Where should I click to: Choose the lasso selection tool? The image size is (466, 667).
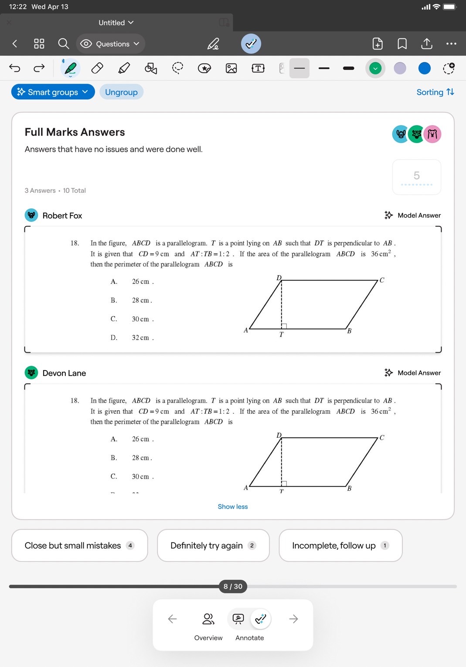[x=177, y=68]
